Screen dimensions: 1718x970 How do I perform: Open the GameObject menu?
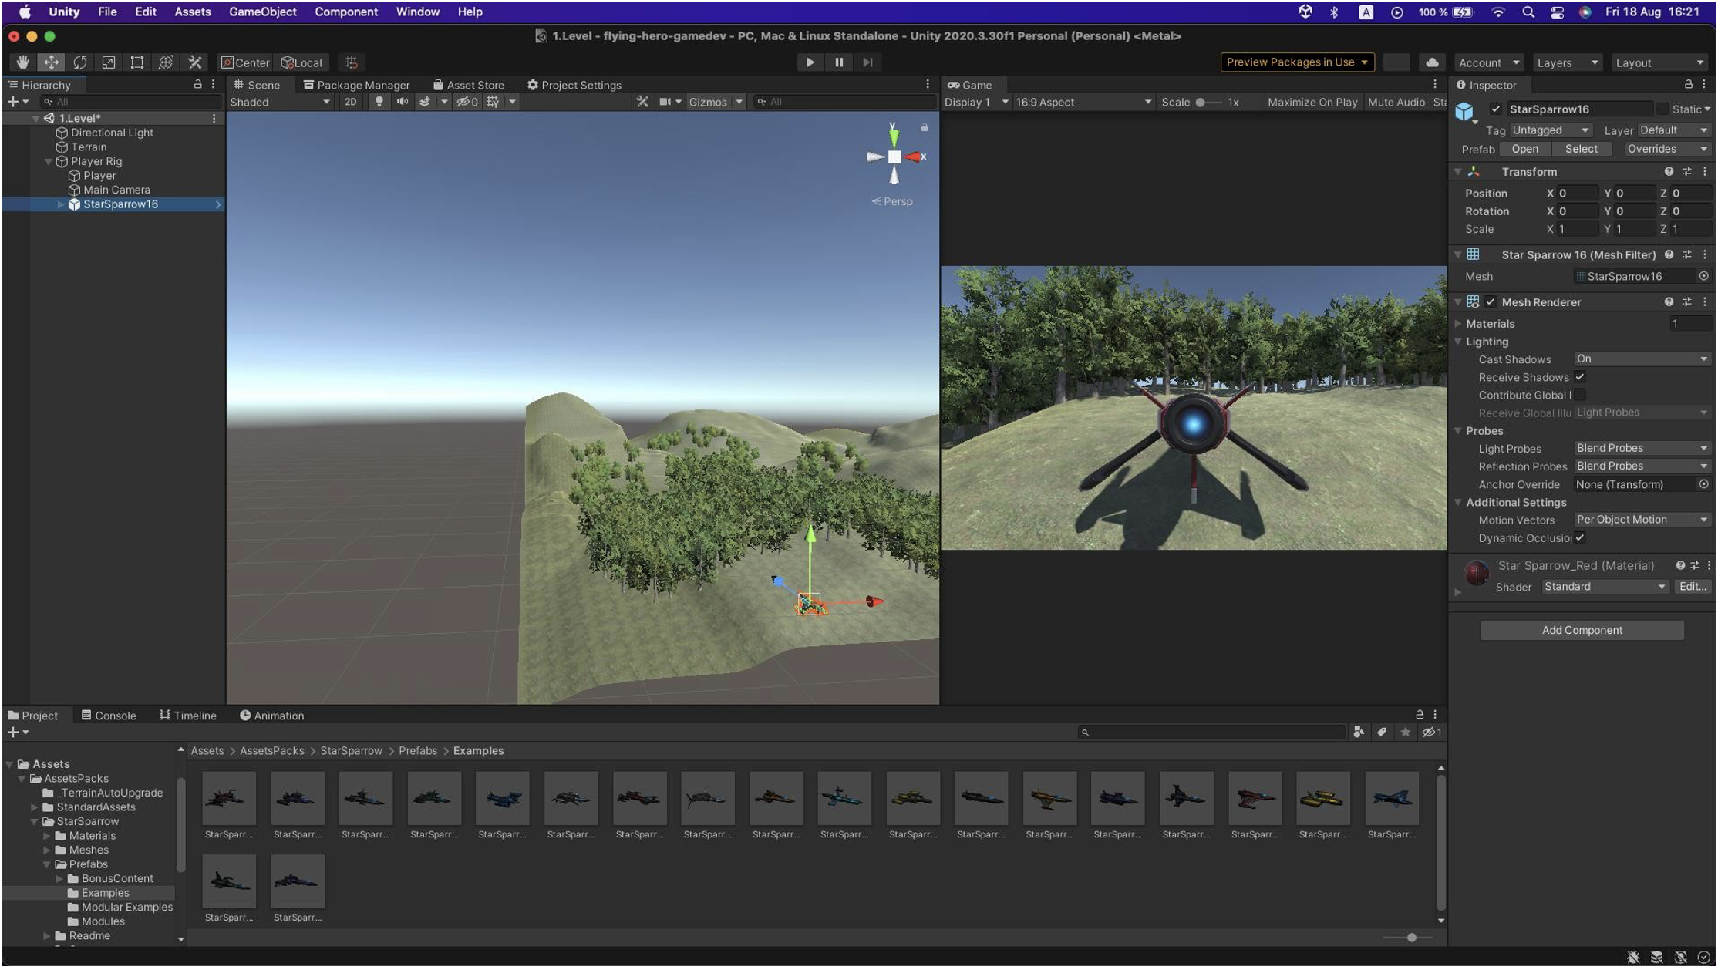click(x=262, y=12)
